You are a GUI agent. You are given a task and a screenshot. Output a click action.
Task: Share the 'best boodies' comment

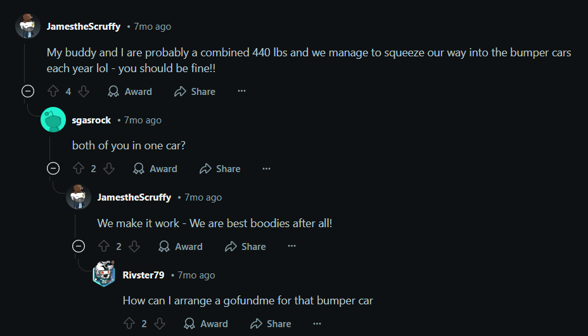(245, 246)
